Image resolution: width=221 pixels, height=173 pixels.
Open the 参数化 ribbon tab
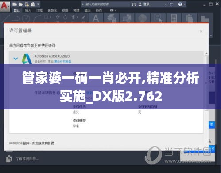52,11
